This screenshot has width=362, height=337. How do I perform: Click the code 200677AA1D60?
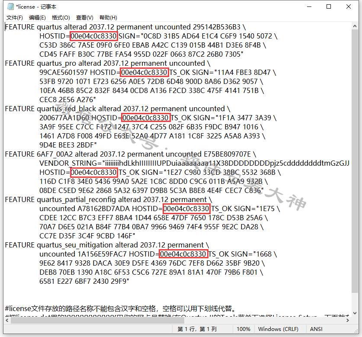64,118
